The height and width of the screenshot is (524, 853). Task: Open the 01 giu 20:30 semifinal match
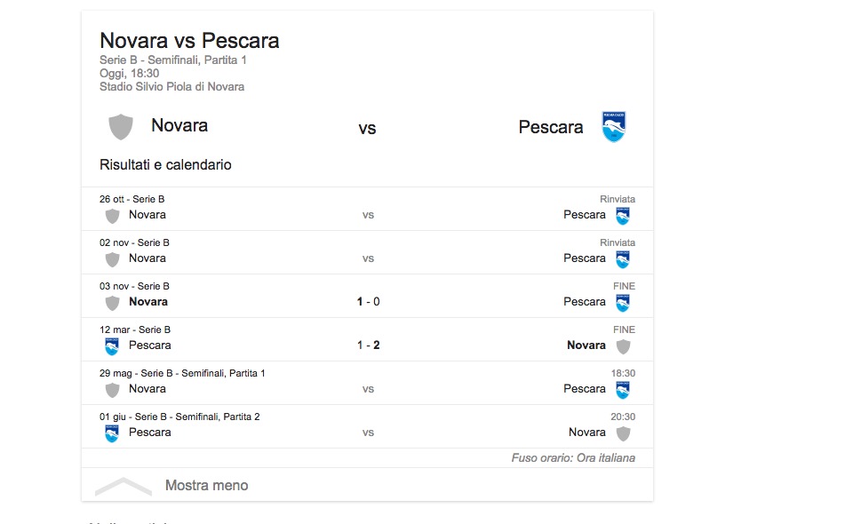[x=367, y=427]
